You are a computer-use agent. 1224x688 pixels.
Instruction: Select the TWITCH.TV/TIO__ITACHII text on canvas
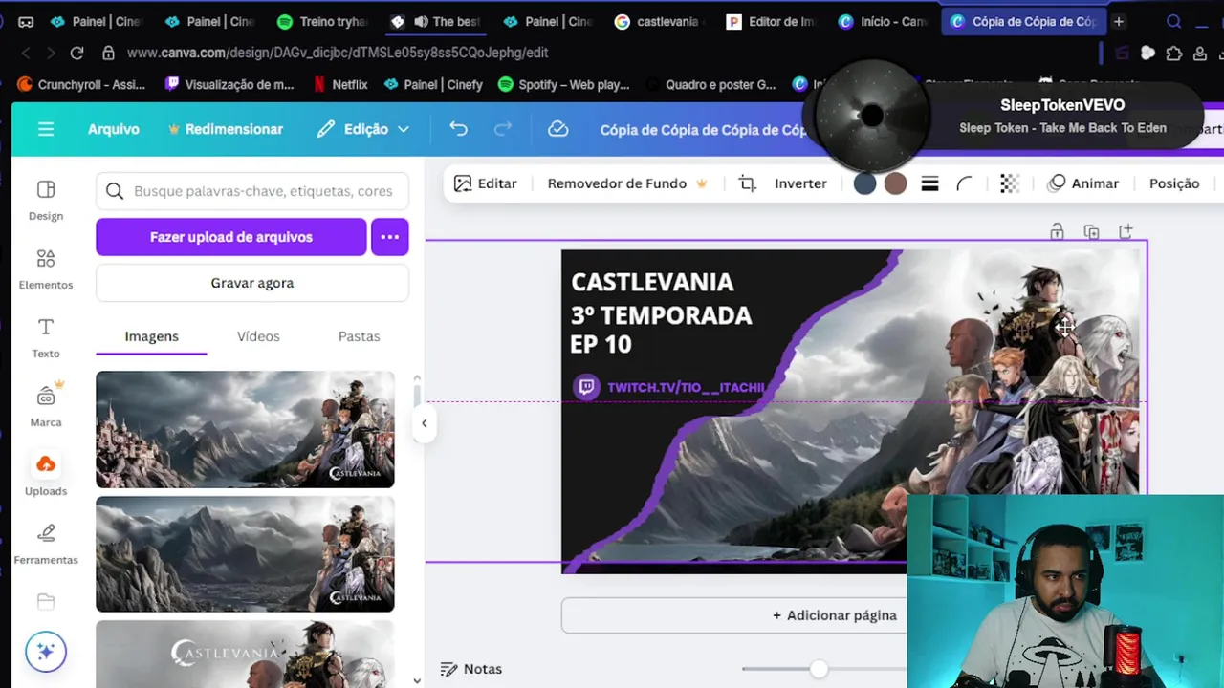686,387
